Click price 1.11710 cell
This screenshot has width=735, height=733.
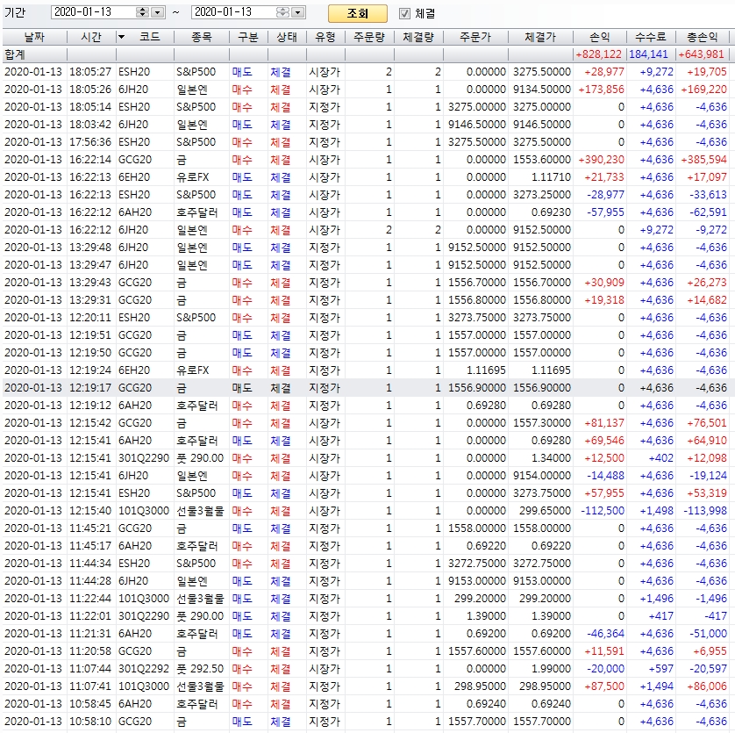point(551,177)
